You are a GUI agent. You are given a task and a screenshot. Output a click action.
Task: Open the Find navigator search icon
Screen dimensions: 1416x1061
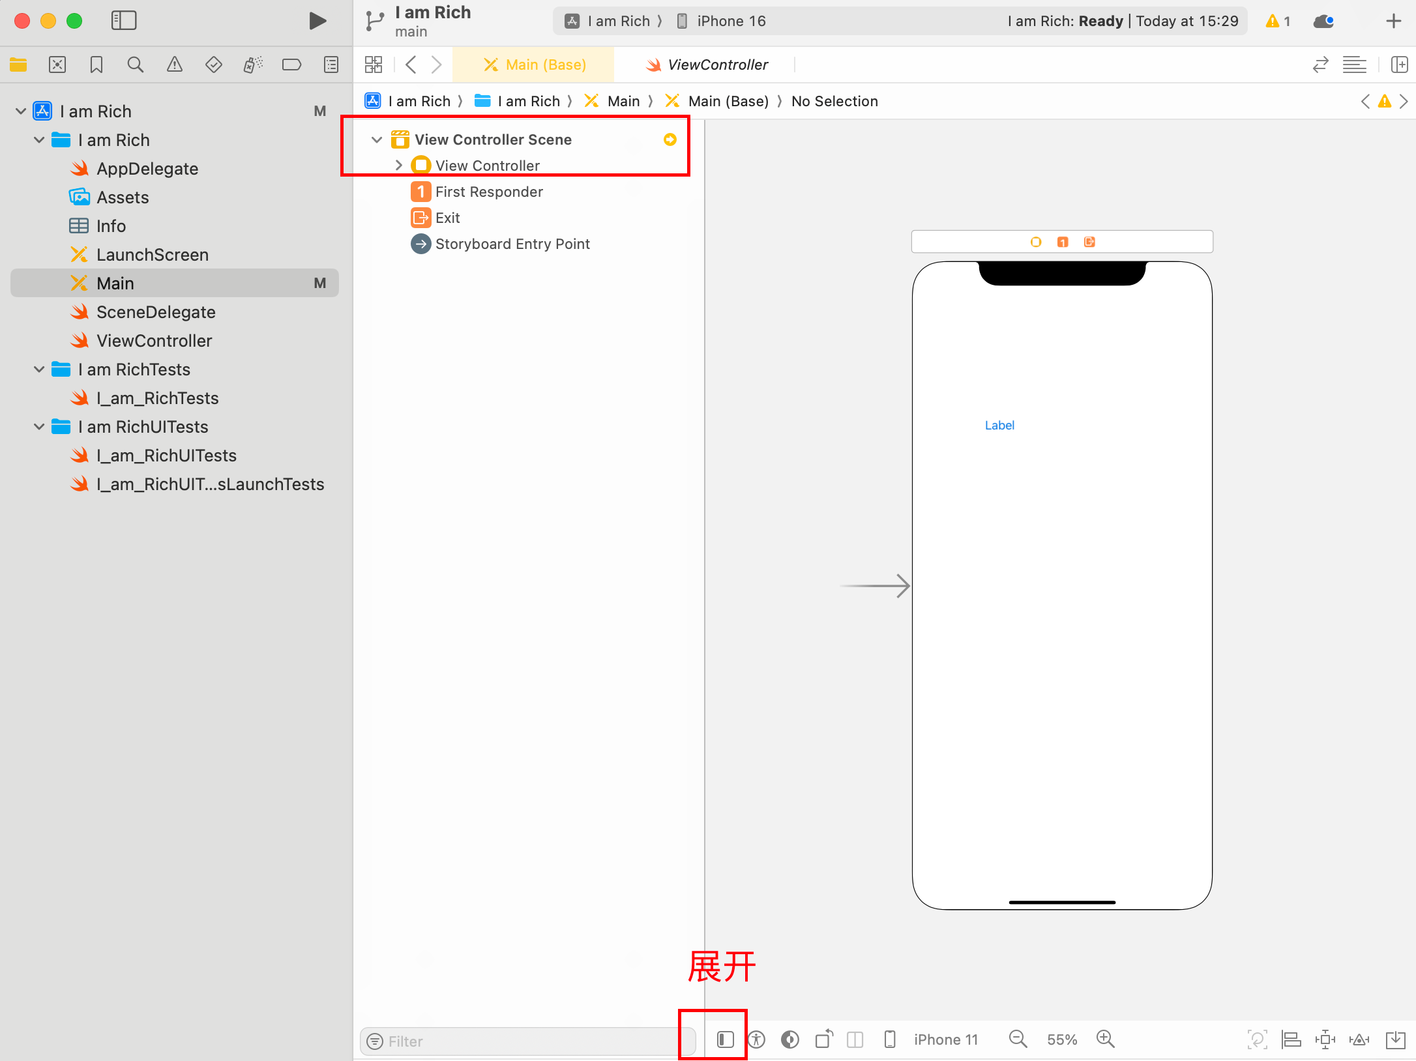pos(136,65)
